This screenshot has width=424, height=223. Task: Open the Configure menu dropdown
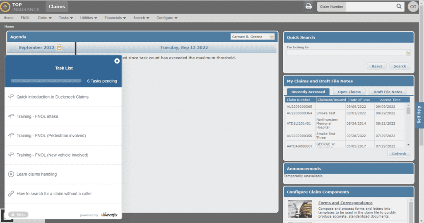[167, 18]
